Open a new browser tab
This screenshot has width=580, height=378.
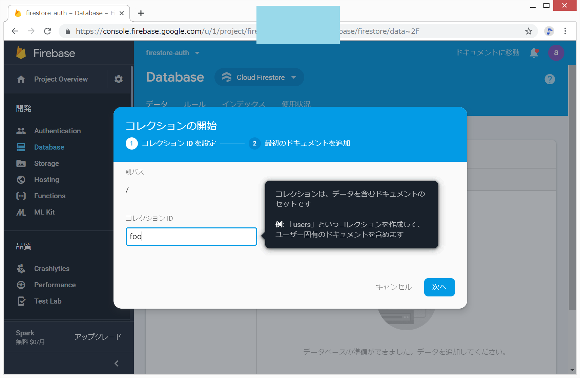[x=141, y=13]
